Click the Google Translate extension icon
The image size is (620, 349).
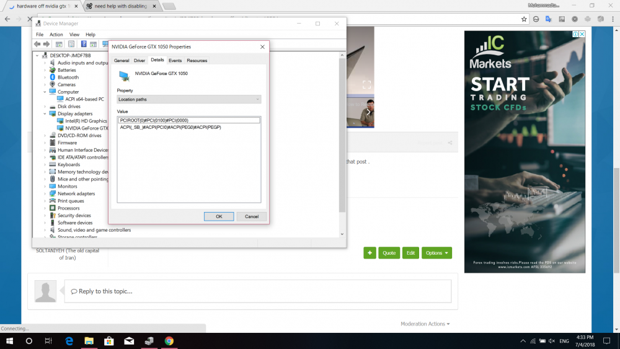[549, 19]
